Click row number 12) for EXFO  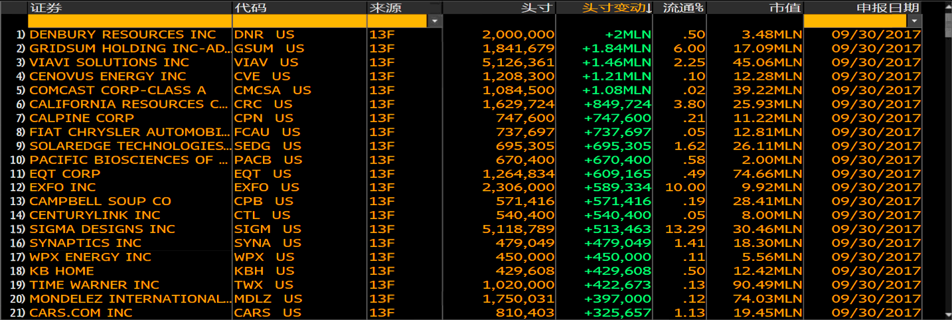17,188
